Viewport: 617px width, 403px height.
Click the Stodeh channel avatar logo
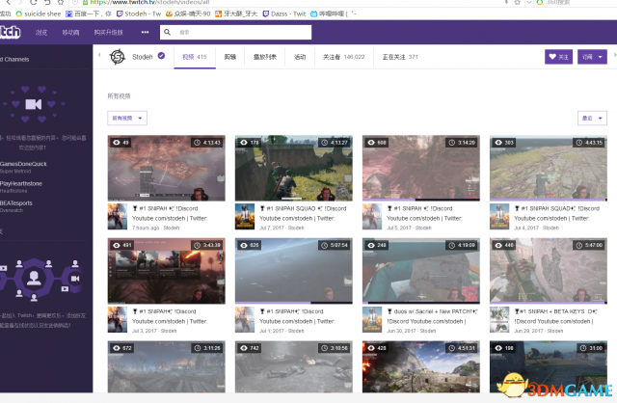(118, 57)
